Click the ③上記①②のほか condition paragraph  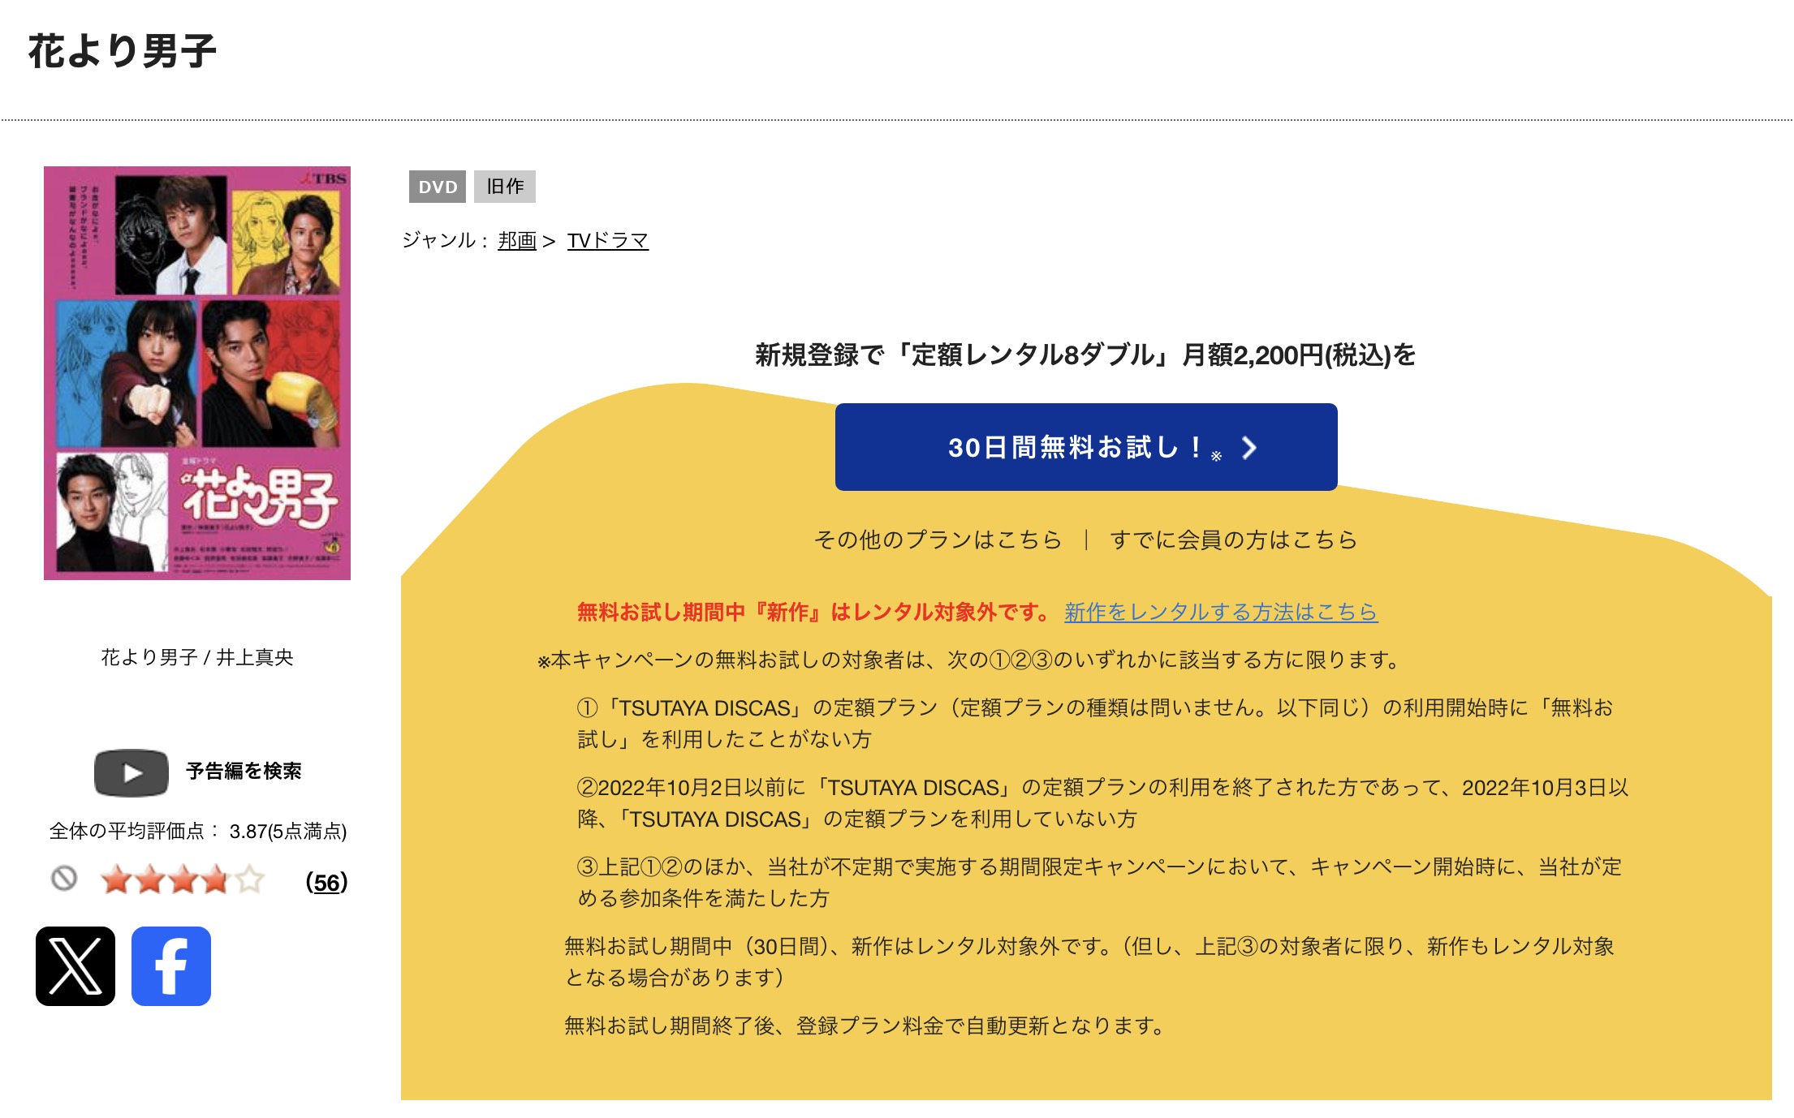click(x=1099, y=883)
